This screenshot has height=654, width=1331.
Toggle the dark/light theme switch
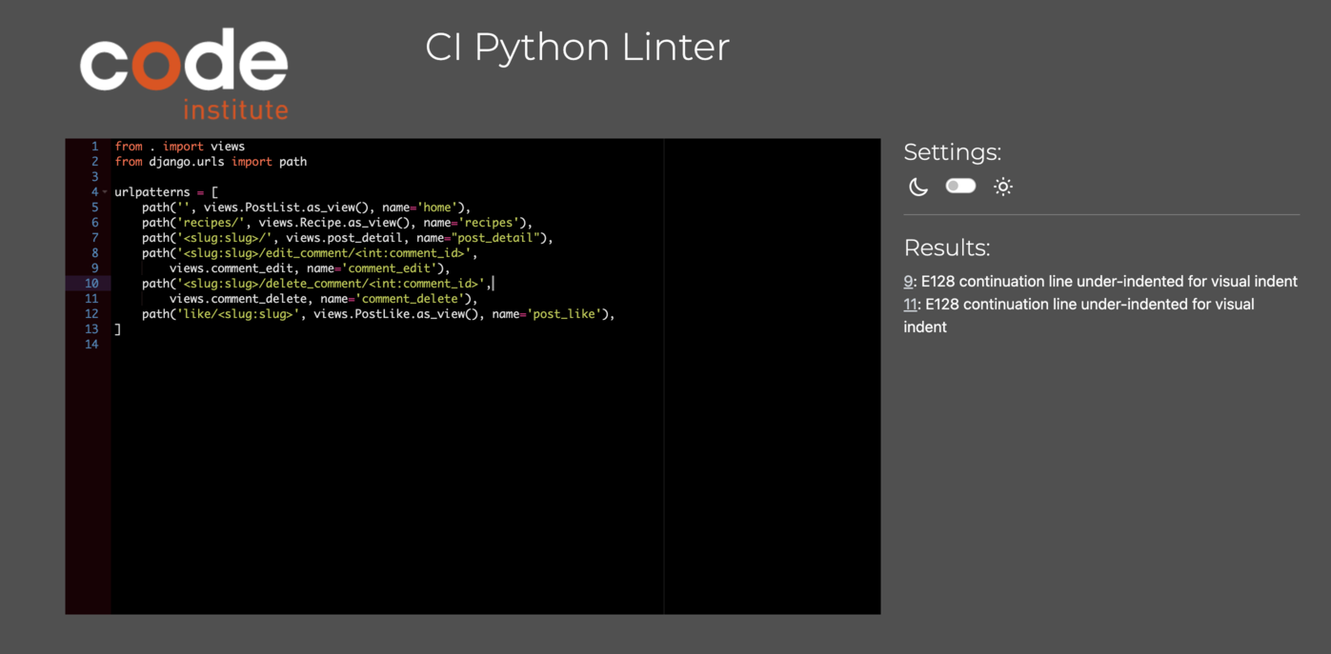960,186
